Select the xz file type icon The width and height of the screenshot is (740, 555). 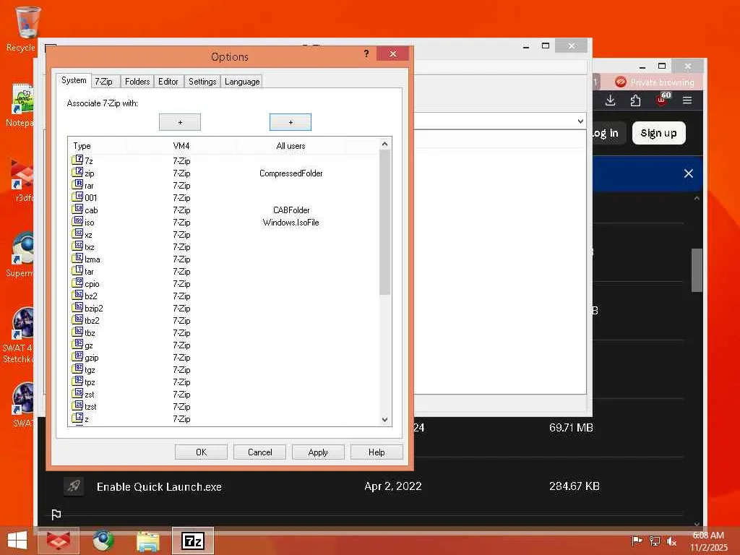coord(77,233)
